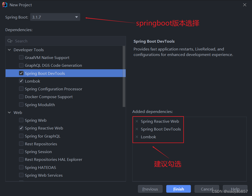The image size is (252, 196).
Task: Select the Lombok row text
Action: click(32, 81)
